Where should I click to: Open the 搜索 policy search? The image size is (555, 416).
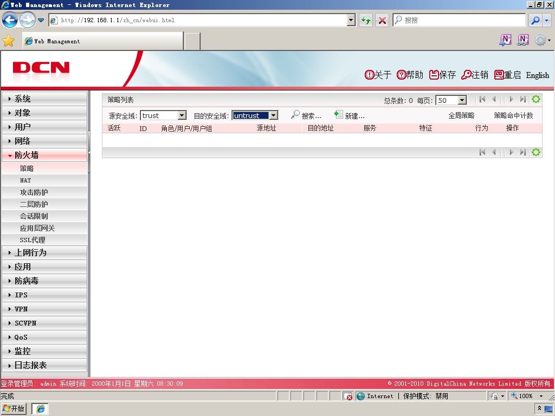point(306,115)
